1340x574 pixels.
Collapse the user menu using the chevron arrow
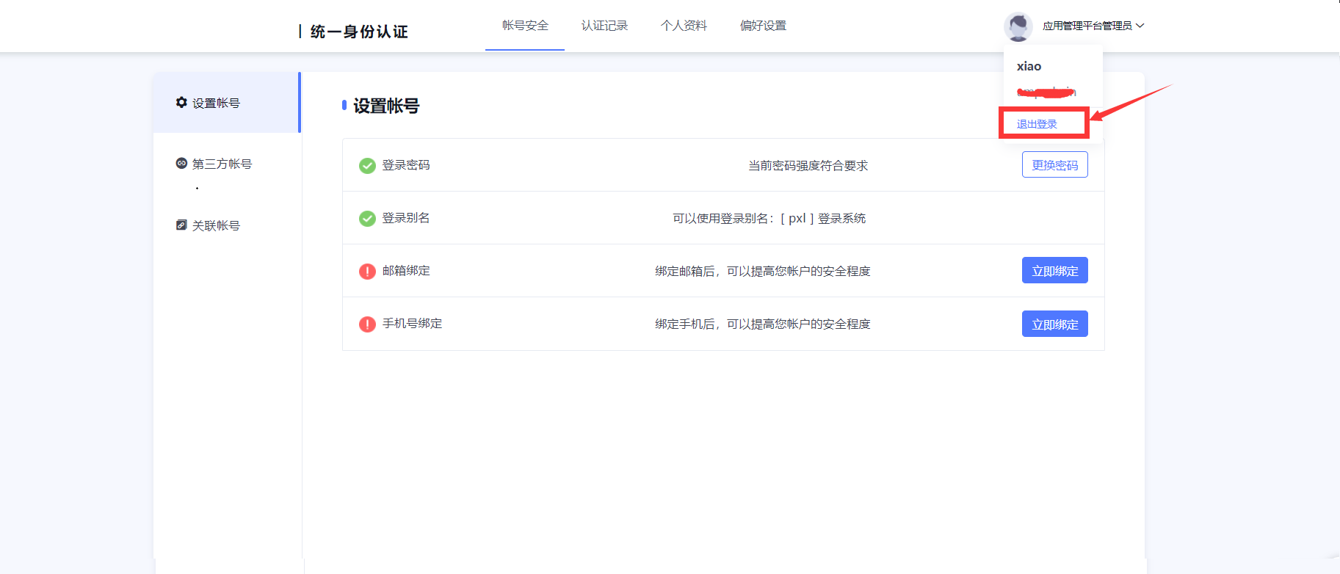(x=1140, y=26)
